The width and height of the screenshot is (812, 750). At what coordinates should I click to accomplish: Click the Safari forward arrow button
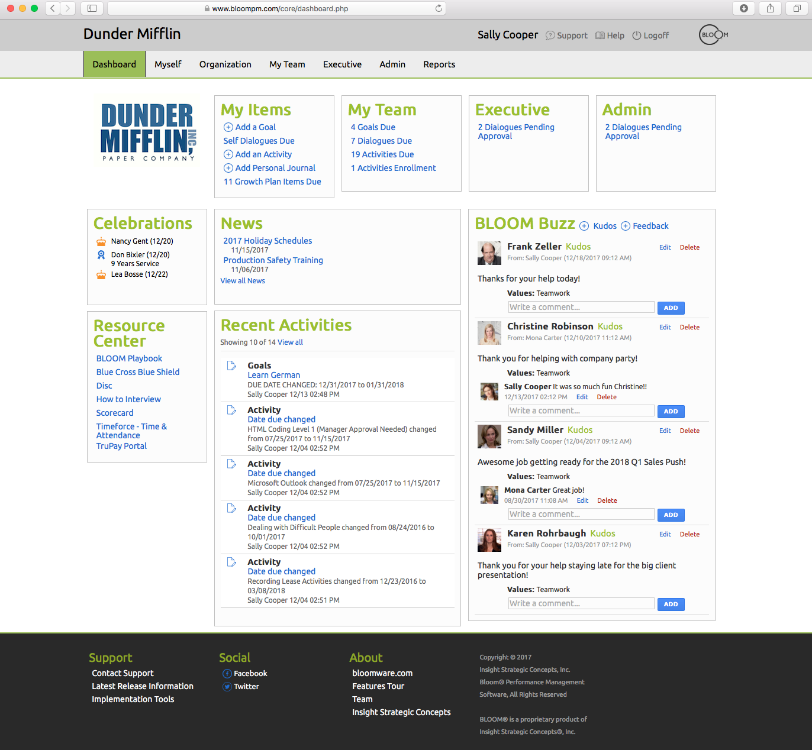pos(67,8)
